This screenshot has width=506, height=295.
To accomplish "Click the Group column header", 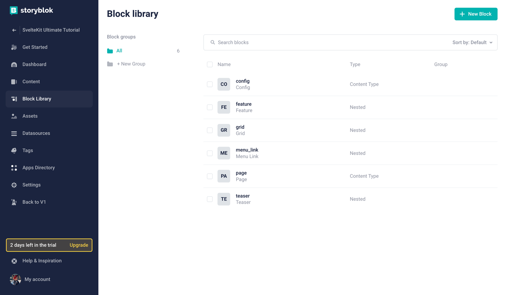I will pyautogui.click(x=441, y=65).
